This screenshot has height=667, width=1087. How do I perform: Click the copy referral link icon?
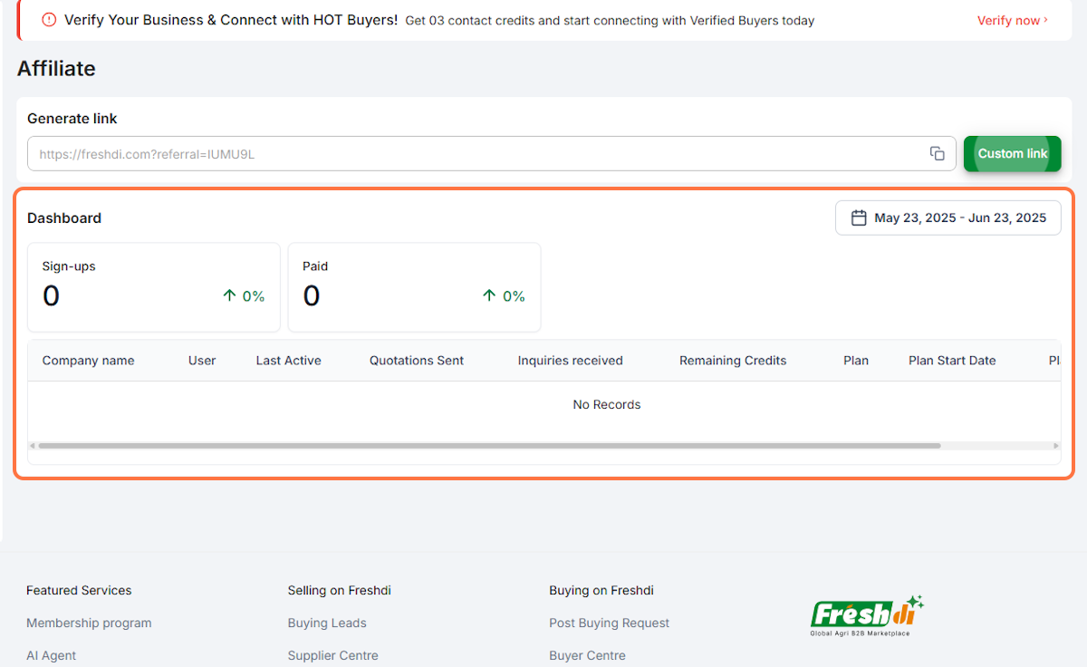[x=938, y=154]
